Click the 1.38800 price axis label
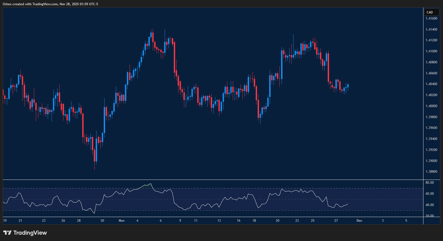Viewport: 443px width, 241px height. (431, 172)
